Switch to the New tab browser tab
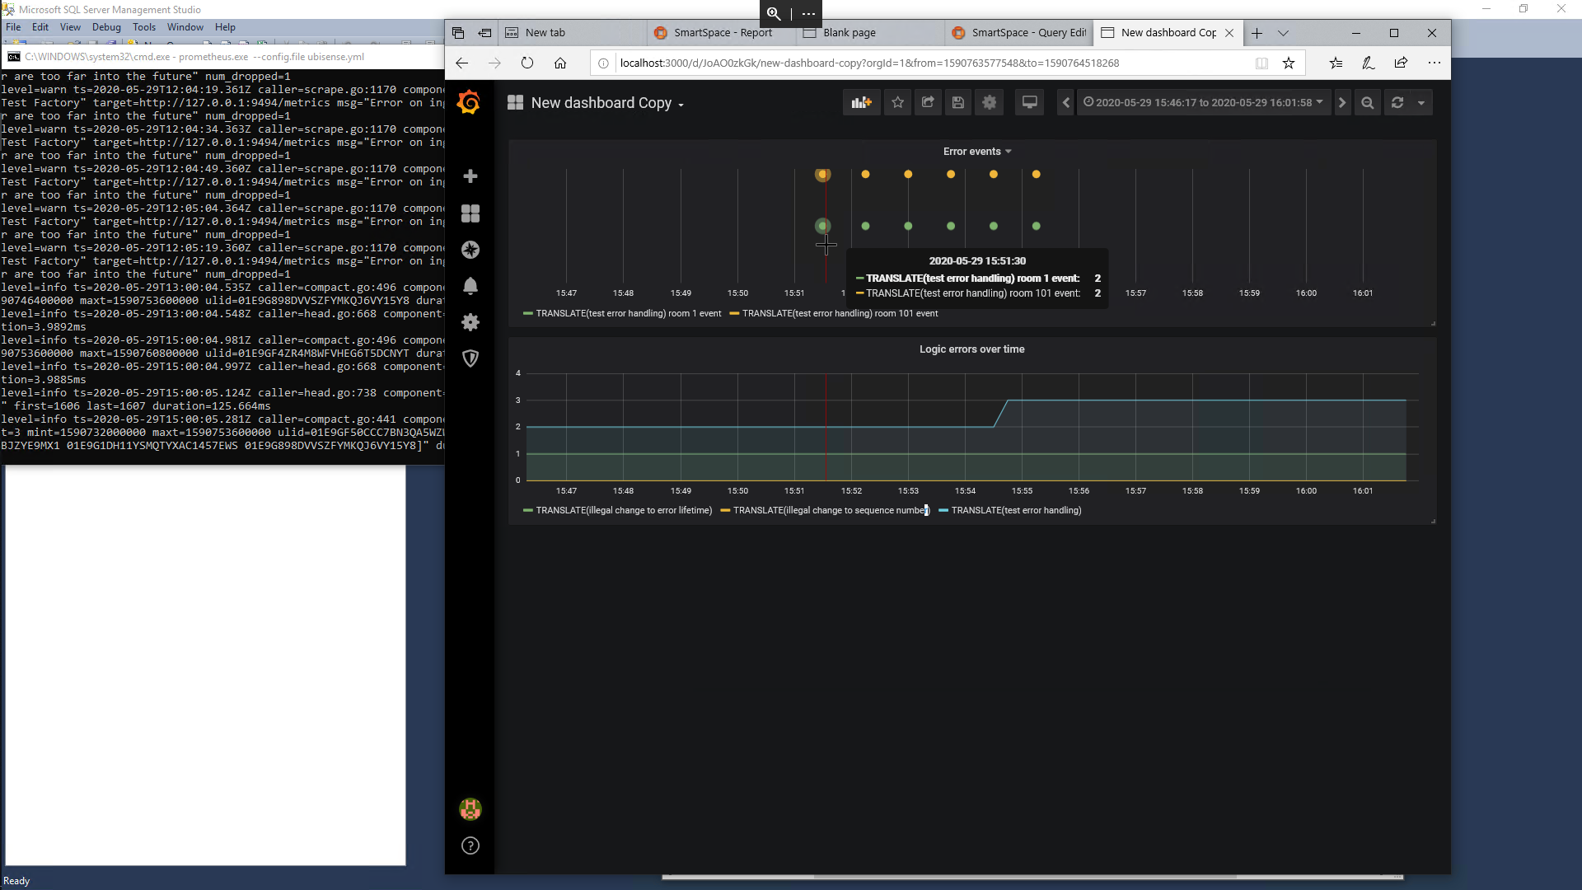The width and height of the screenshot is (1582, 890). coord(572,33)
